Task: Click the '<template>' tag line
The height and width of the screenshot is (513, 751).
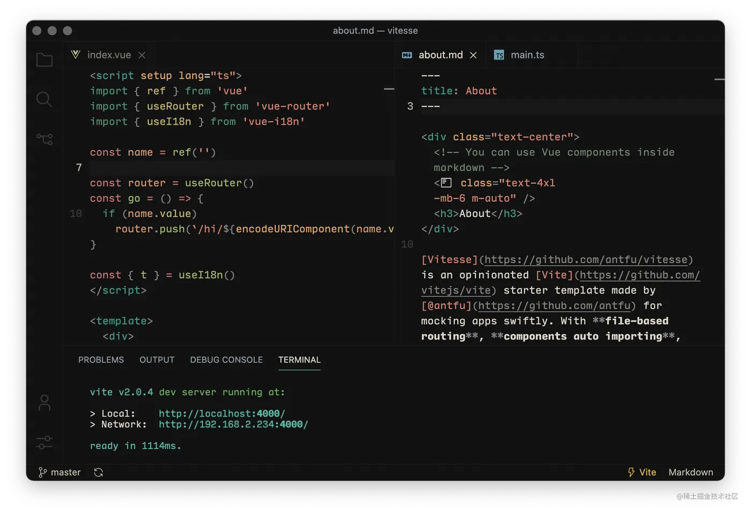Action: tap(121, 321)
